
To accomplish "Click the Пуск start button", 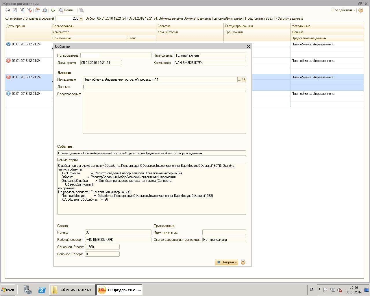I will coord(8,290).
